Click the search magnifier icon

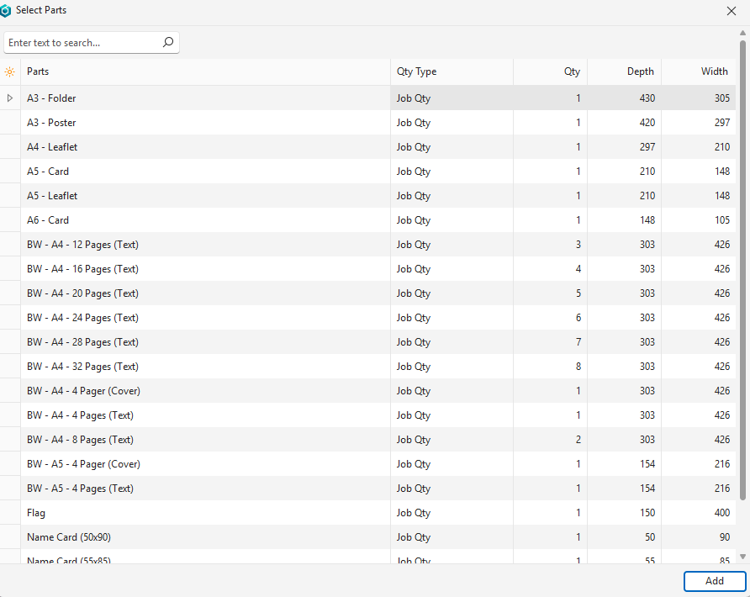pyautogui.click(x=167, y=42)
